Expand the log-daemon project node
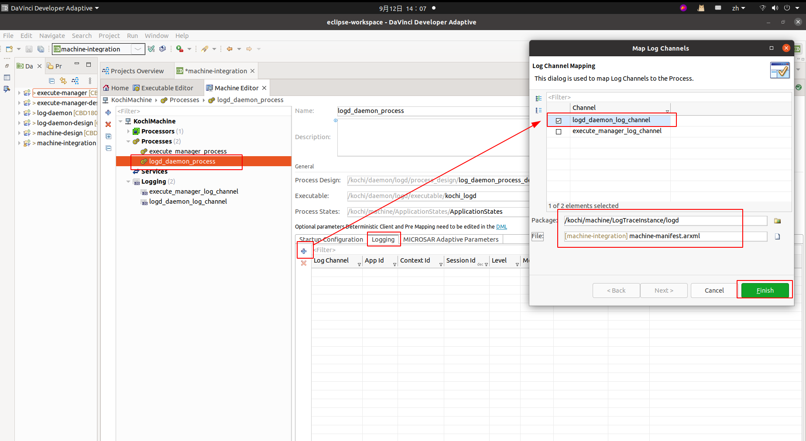The width and height of the screenshot is (806, 441). [19, 113]
